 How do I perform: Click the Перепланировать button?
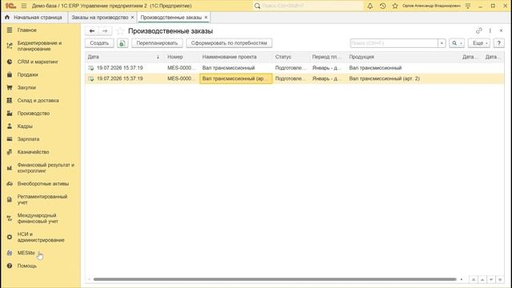tap(157, 43)
